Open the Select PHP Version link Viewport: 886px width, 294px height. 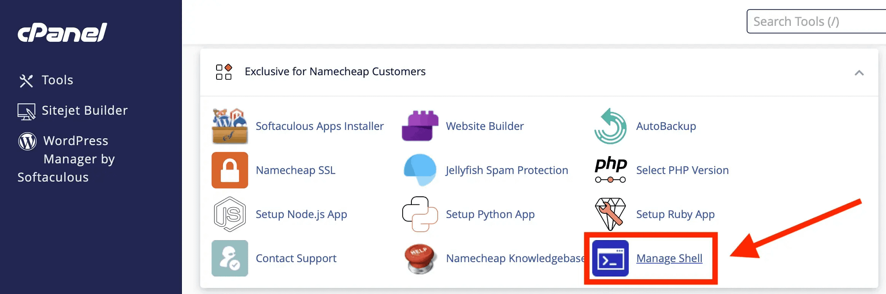[x=682, y=171]
